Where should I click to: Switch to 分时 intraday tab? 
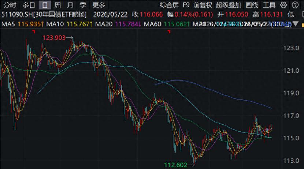[10, 5]
